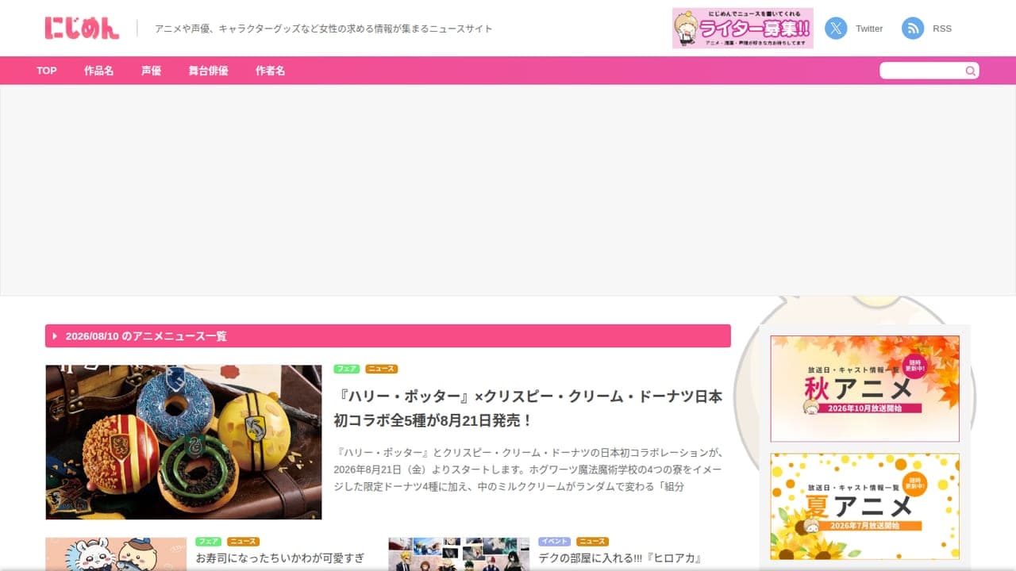The height and width of the screenshot is (571, 1016).
Task: Open the 夏アニメ sidebar banner
Action: pyautogui.click(x=864, y=507)
